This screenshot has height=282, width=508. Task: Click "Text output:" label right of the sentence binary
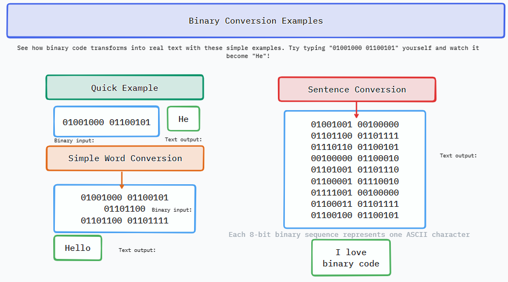click(458, 156)
